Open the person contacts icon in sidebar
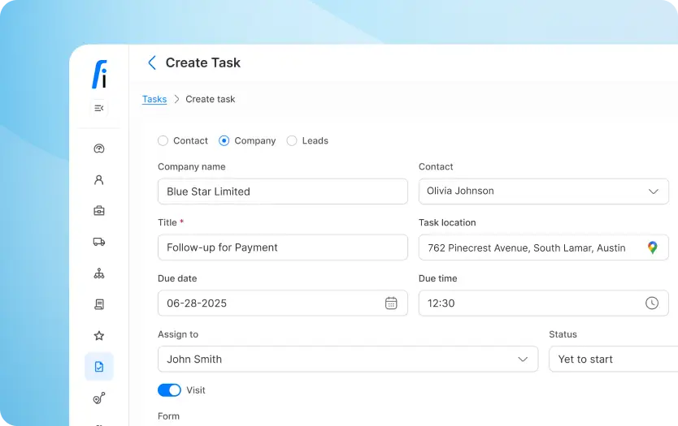The height and width of the screenshot is (426, 678). point(99,179)
